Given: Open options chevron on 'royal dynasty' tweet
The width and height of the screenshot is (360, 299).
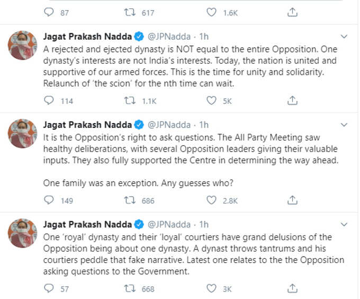Looking at the screenshot, I should click(344, 224).
